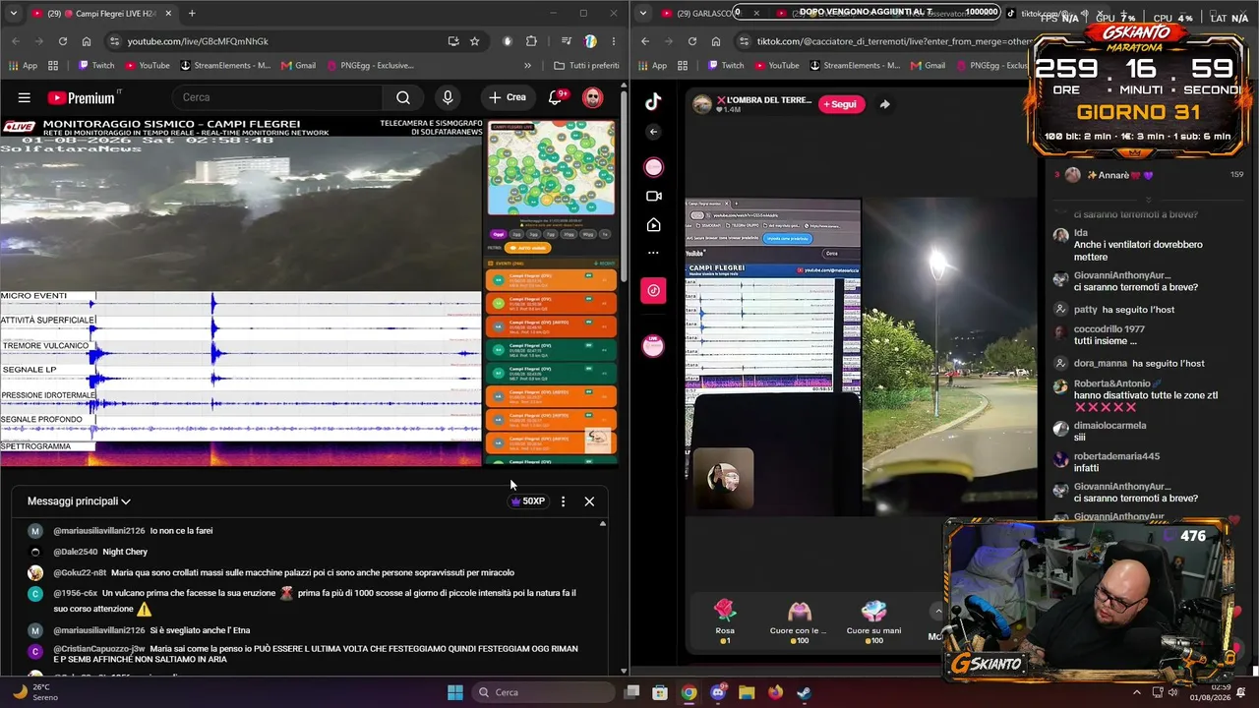Open Discord from the taskbar

coord(718,692)
